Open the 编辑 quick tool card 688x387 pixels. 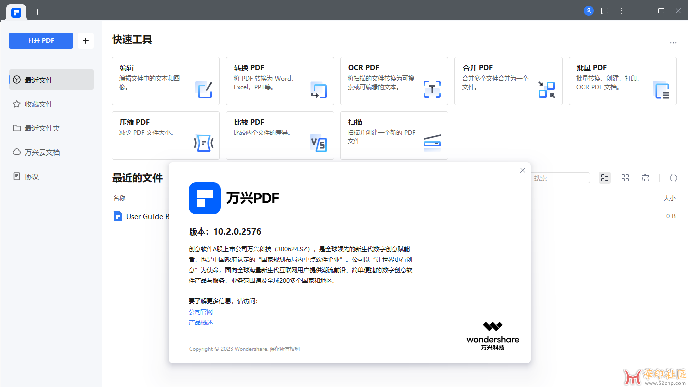[x=166, y=81]
